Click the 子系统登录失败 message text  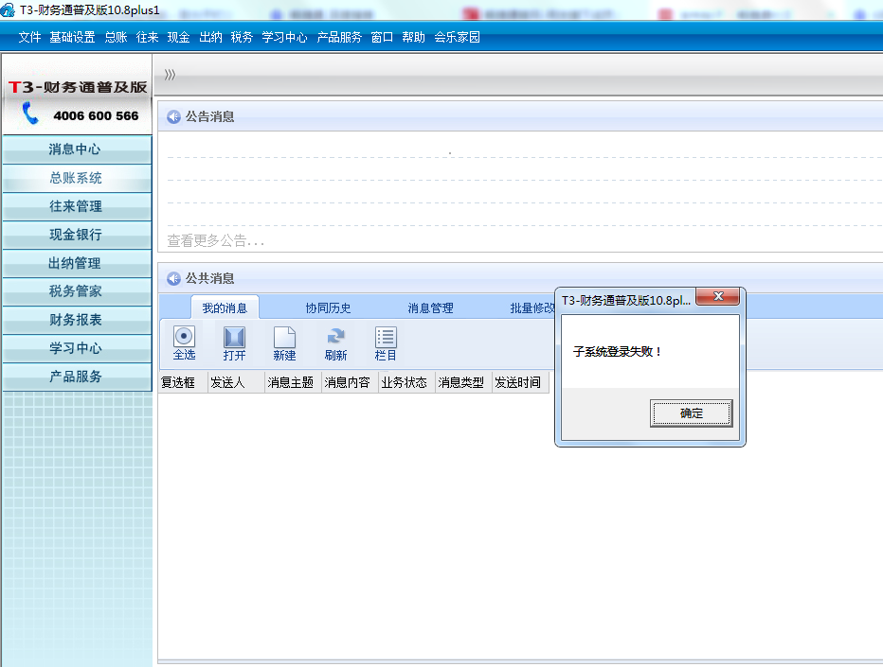tap(617, 352)
